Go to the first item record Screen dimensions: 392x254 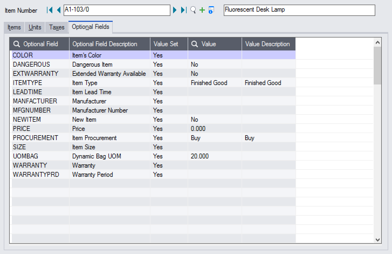click(x=50, y=10)
